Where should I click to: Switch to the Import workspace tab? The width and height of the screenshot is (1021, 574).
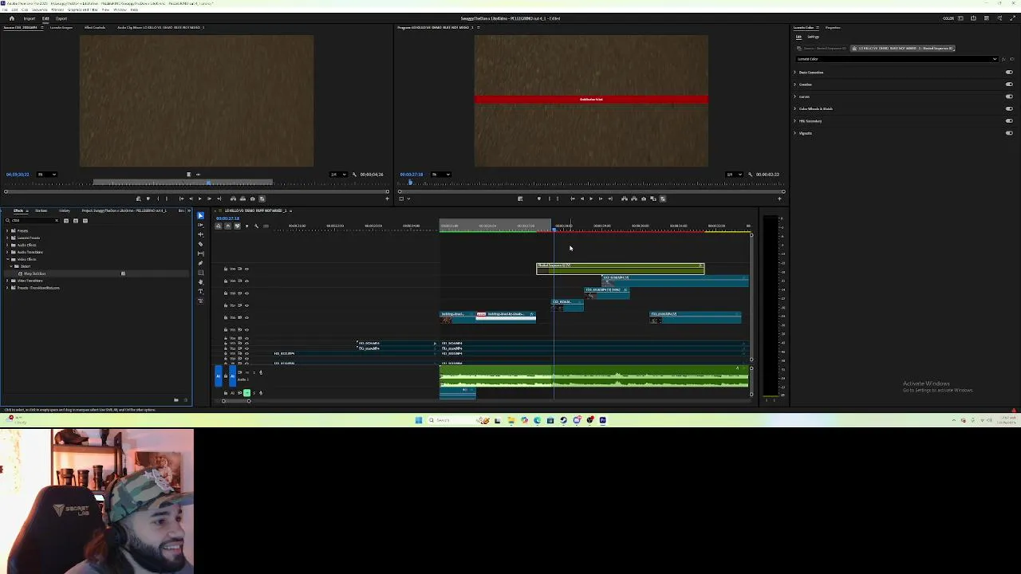30,18
